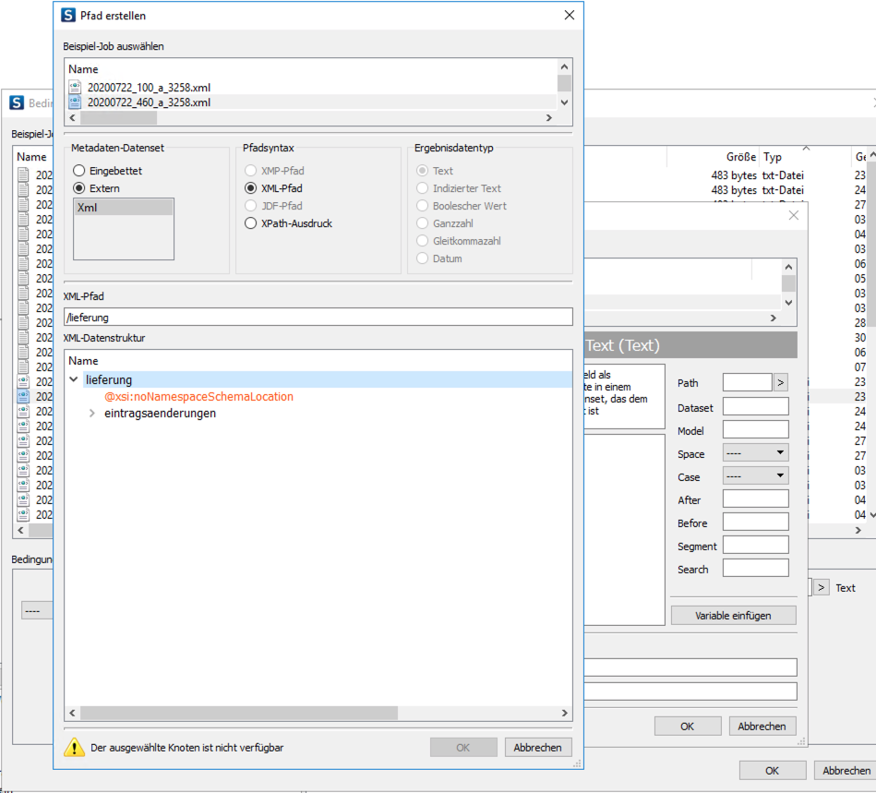
Task: Click the warning icon in status bar
Action: tap(74, 747)
